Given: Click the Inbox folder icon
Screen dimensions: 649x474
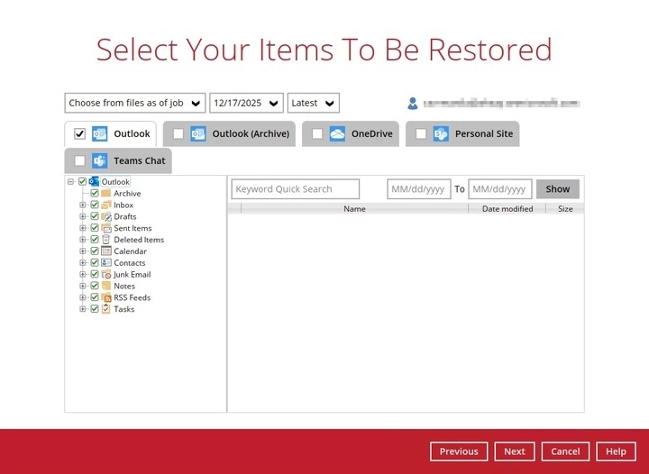Looking at the screenshot, I should [x=106, y=205].
